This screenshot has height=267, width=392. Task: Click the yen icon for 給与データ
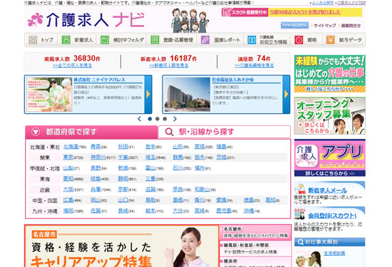tap(330, 40)
